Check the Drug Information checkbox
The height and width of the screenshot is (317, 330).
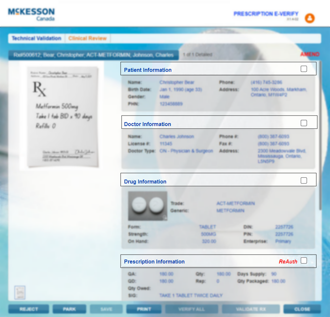(x=304, y=180)
